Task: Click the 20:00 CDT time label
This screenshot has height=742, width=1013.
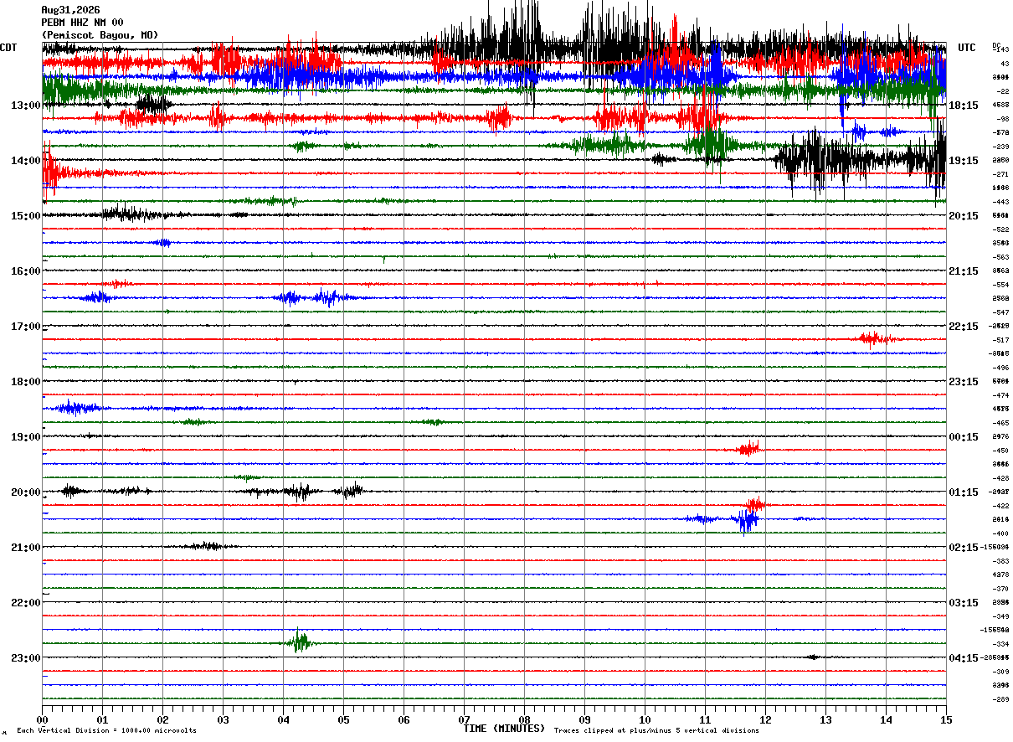Action: click(x=26, y=492)
